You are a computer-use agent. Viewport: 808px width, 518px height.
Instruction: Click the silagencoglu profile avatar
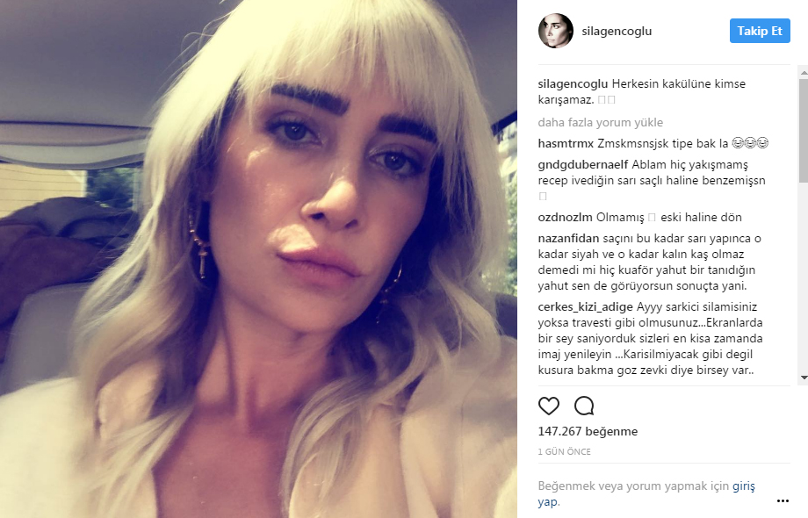[x=555, y=31]
